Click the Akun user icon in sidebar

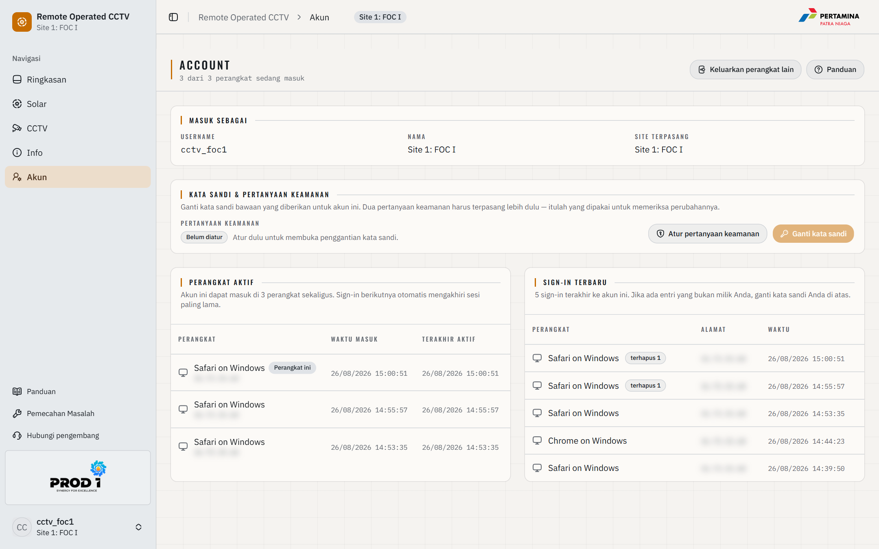[17, 177]
